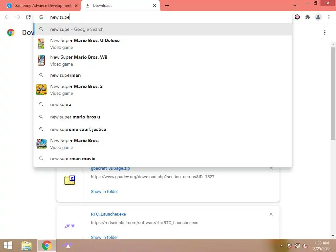
Task: Open the gbacraft-3DSage.zip download link
Action: coord(110,168)
